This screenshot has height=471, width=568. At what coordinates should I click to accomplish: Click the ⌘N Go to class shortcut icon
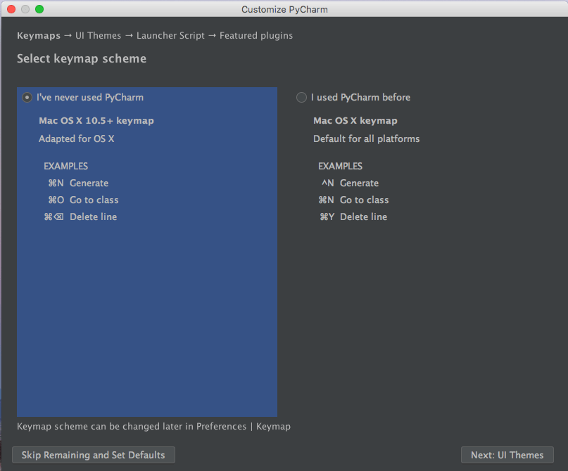(x=326, y=200)
